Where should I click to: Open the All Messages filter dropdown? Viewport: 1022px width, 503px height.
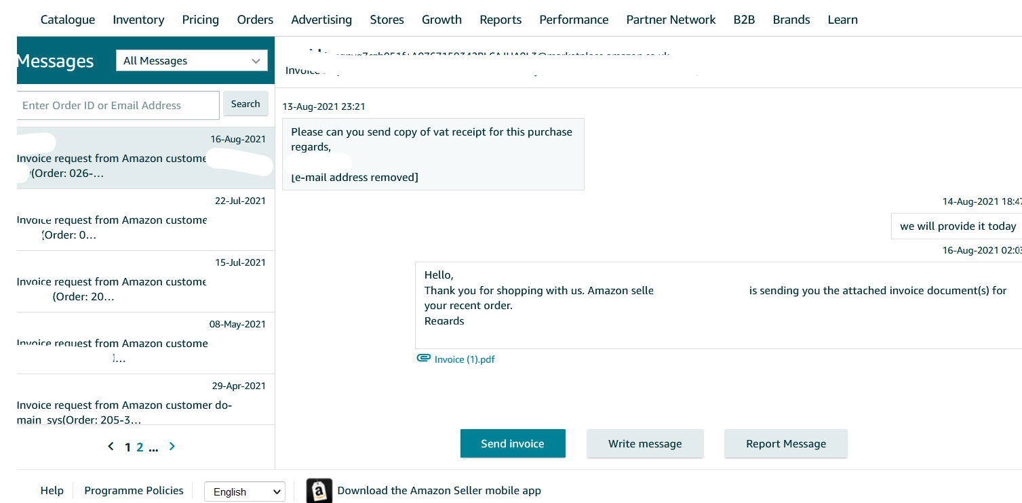click(192, 61)
